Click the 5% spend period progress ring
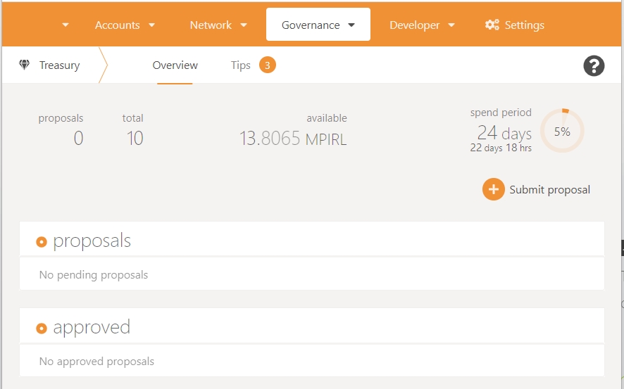This screenshot has height=389, width=624. pos(562,131)
